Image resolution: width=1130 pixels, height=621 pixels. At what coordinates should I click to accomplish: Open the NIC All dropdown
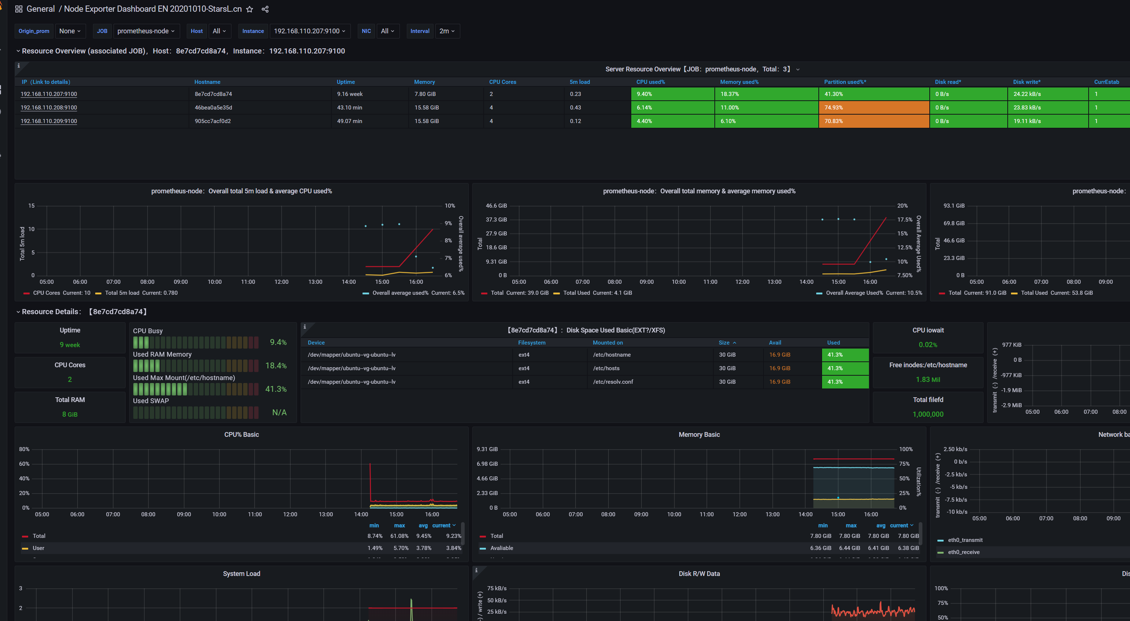tap(388, 31)
